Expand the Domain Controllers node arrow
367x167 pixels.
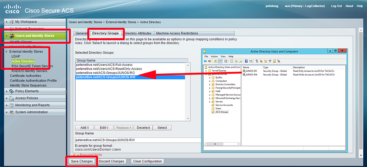pyautogui.click(x=210, y=84)
